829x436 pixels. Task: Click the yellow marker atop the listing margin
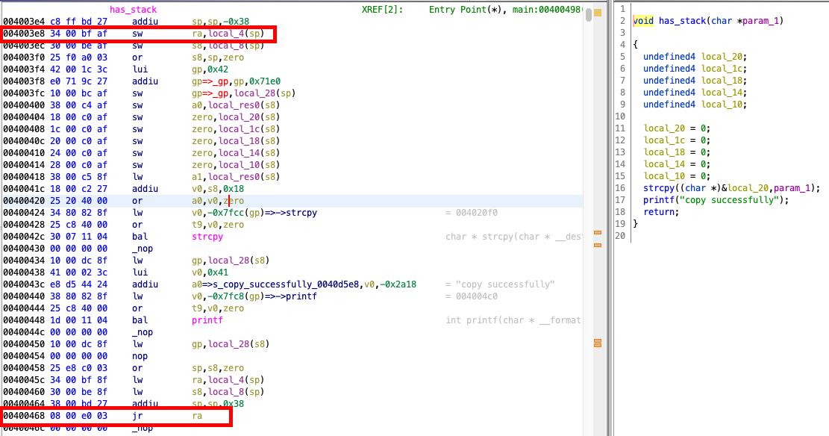coord(598,13)
